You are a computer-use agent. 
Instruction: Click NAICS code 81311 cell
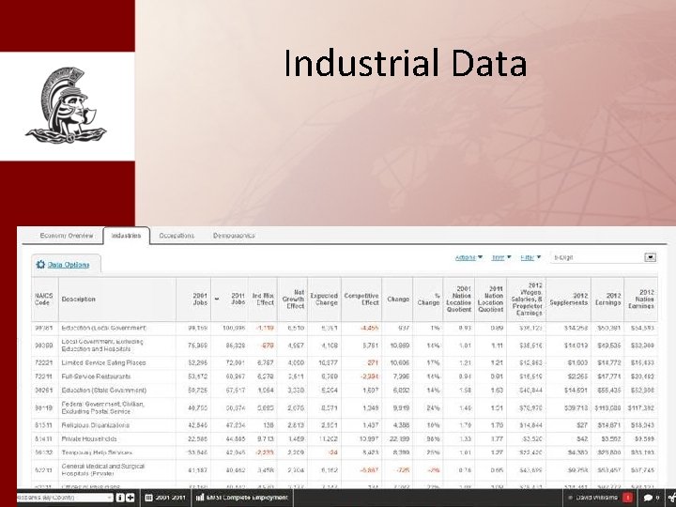(x=43, y=425)
